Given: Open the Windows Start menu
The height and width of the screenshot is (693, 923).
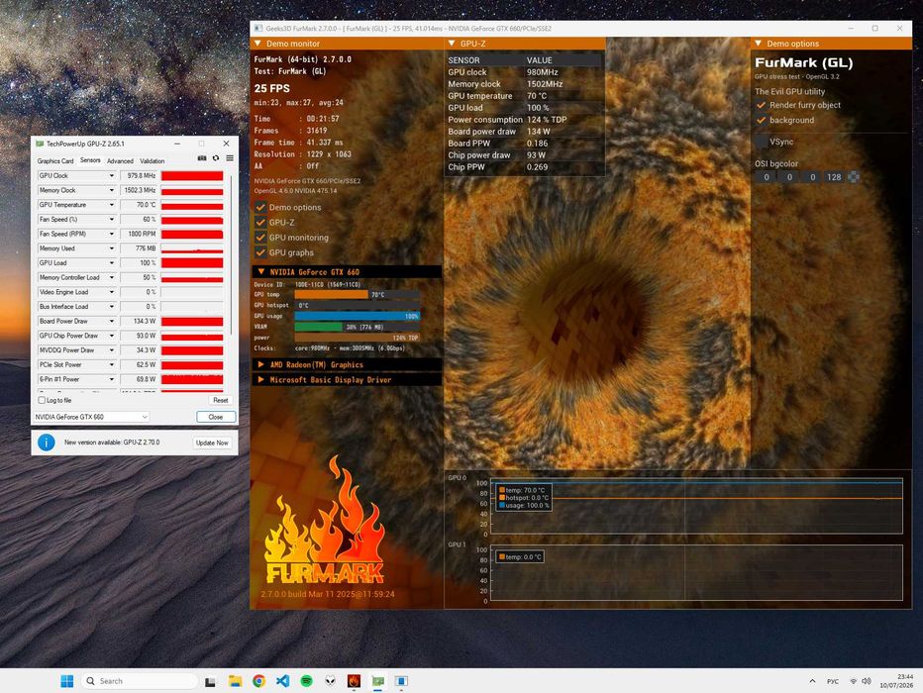Looking at the screenshot, I should (67, 681).
